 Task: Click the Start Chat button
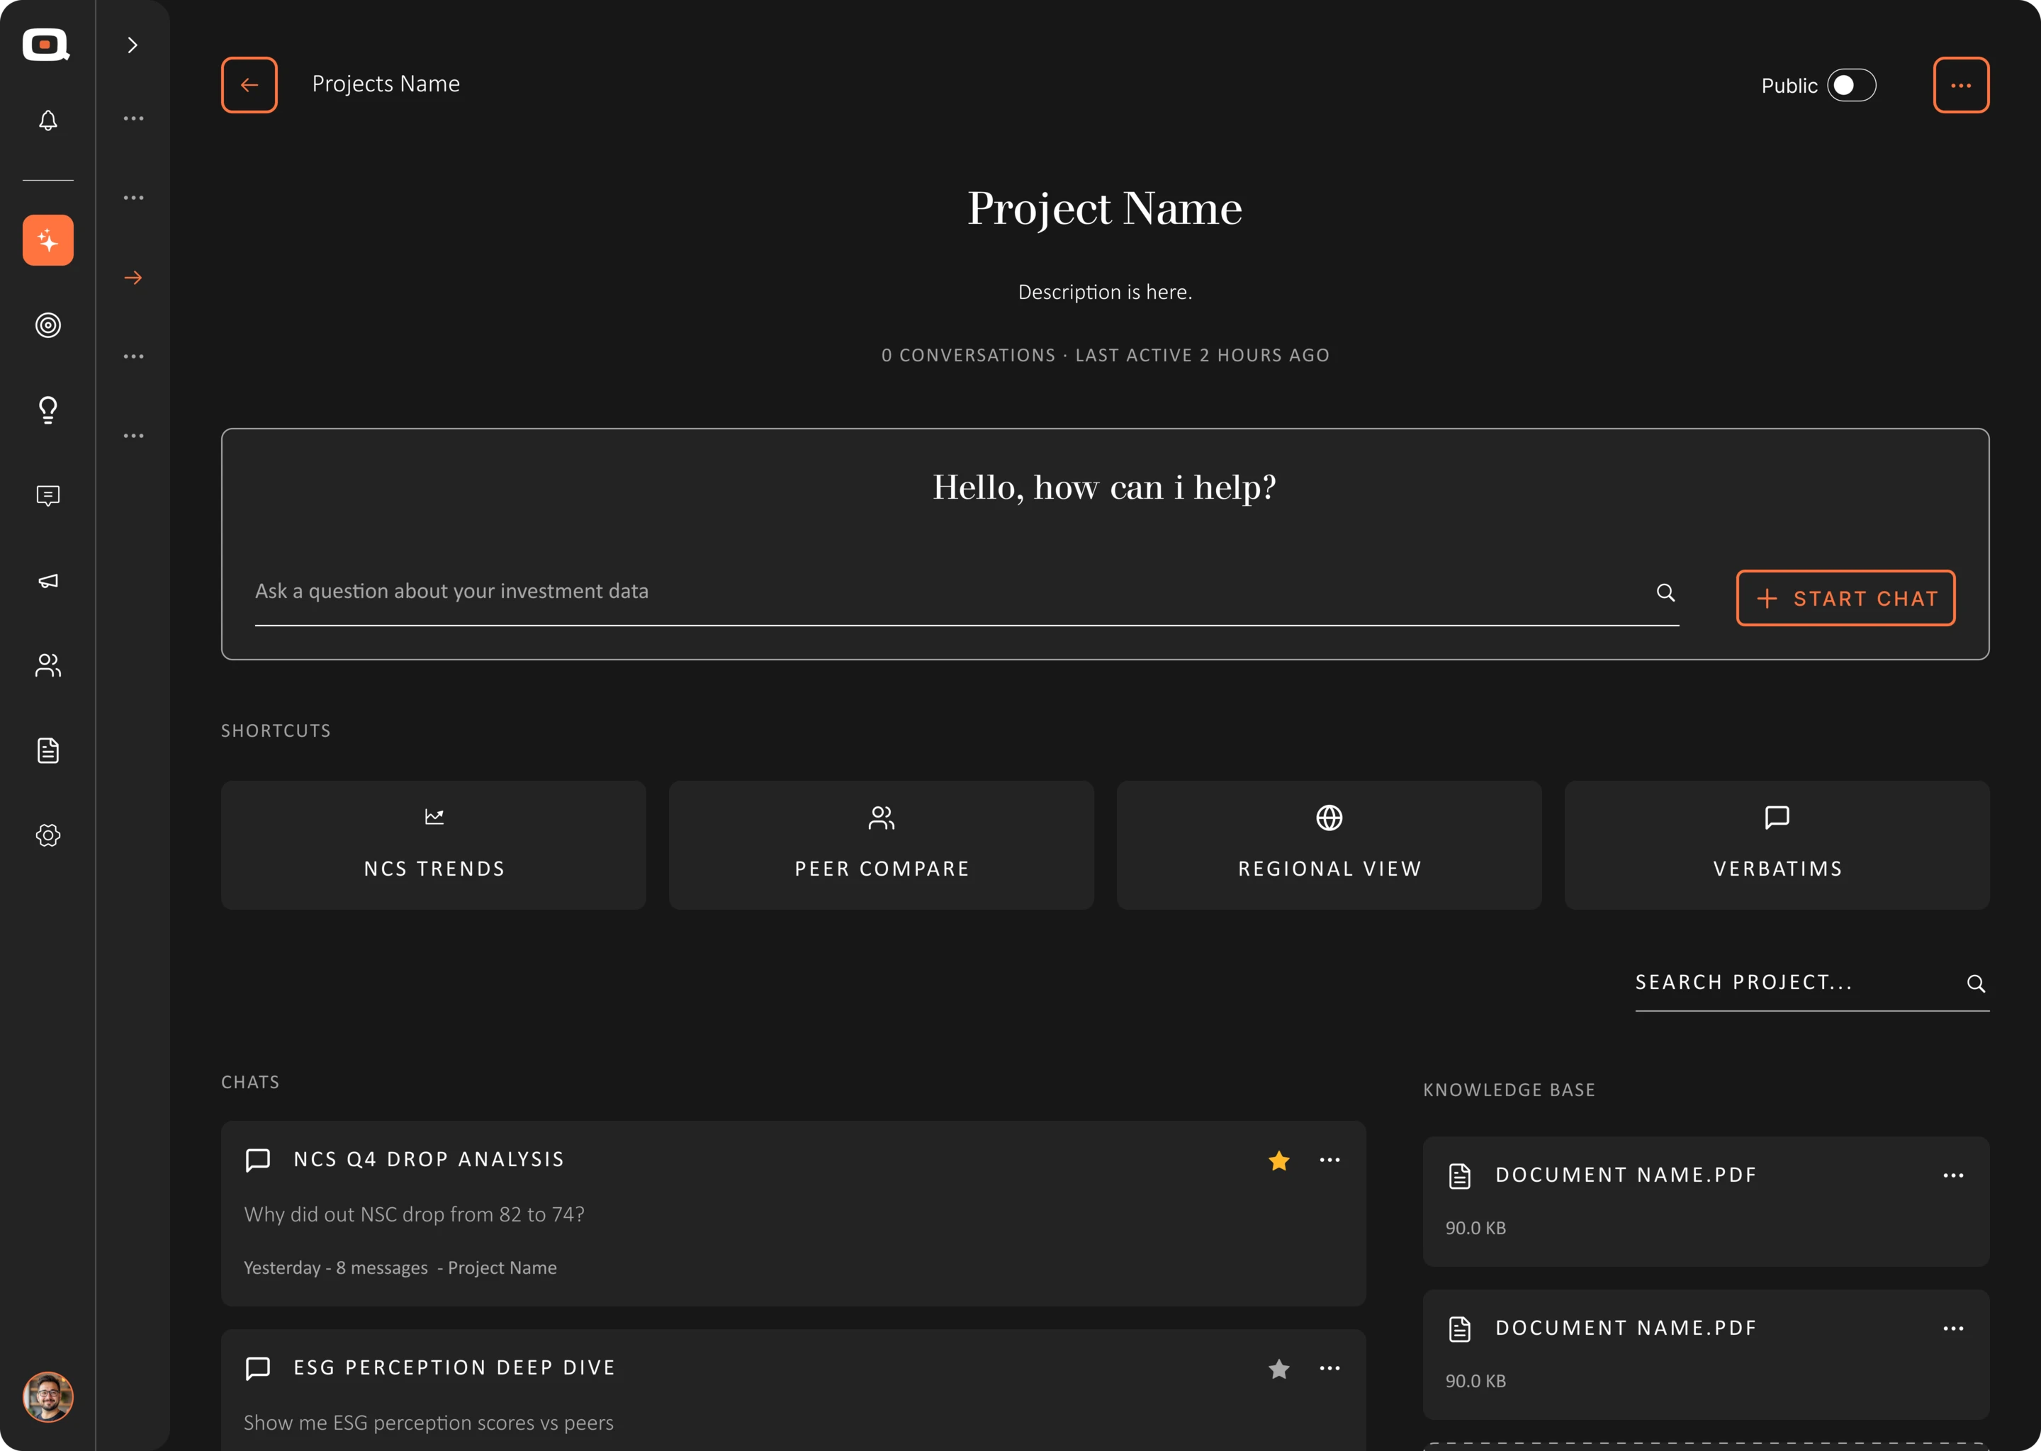(x=1845, y=598)
